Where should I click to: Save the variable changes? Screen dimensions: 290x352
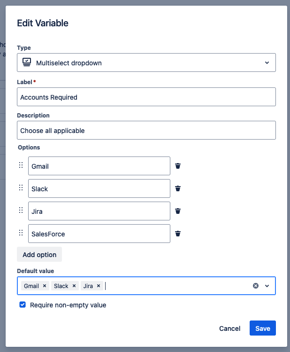(262, 329)
